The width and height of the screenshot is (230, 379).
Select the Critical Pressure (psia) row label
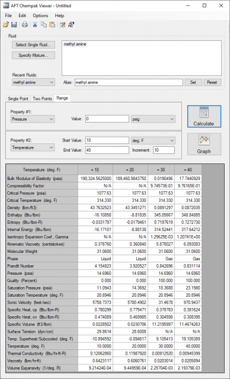point(42,193)
